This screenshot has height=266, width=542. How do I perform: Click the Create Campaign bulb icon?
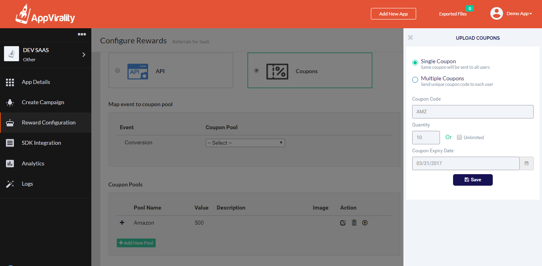[x=10, y=103]
